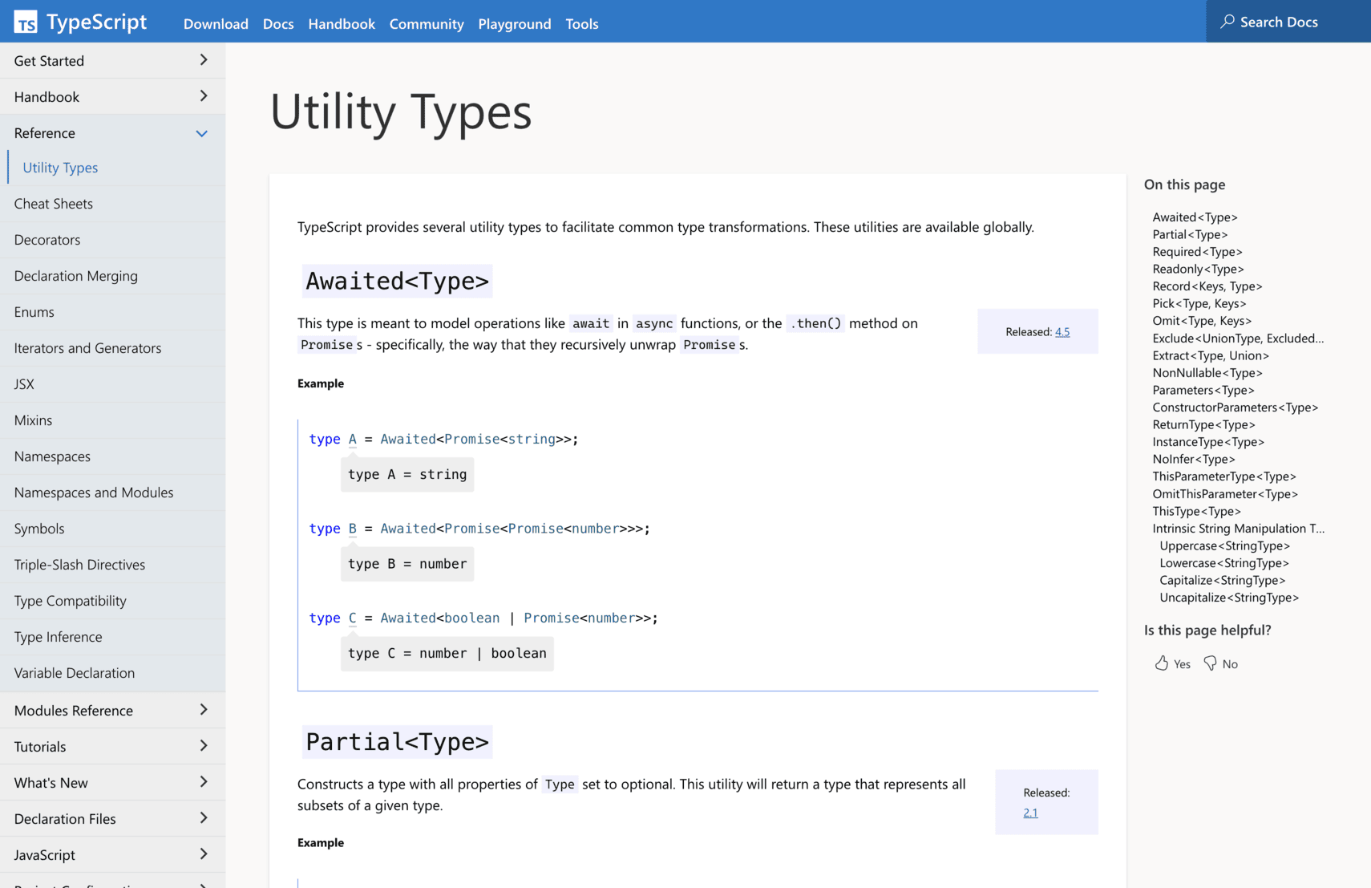Jump to Parameters<Type> in outline
The width and height of the screenshot is (1371, 888).
click(1203, 390)
